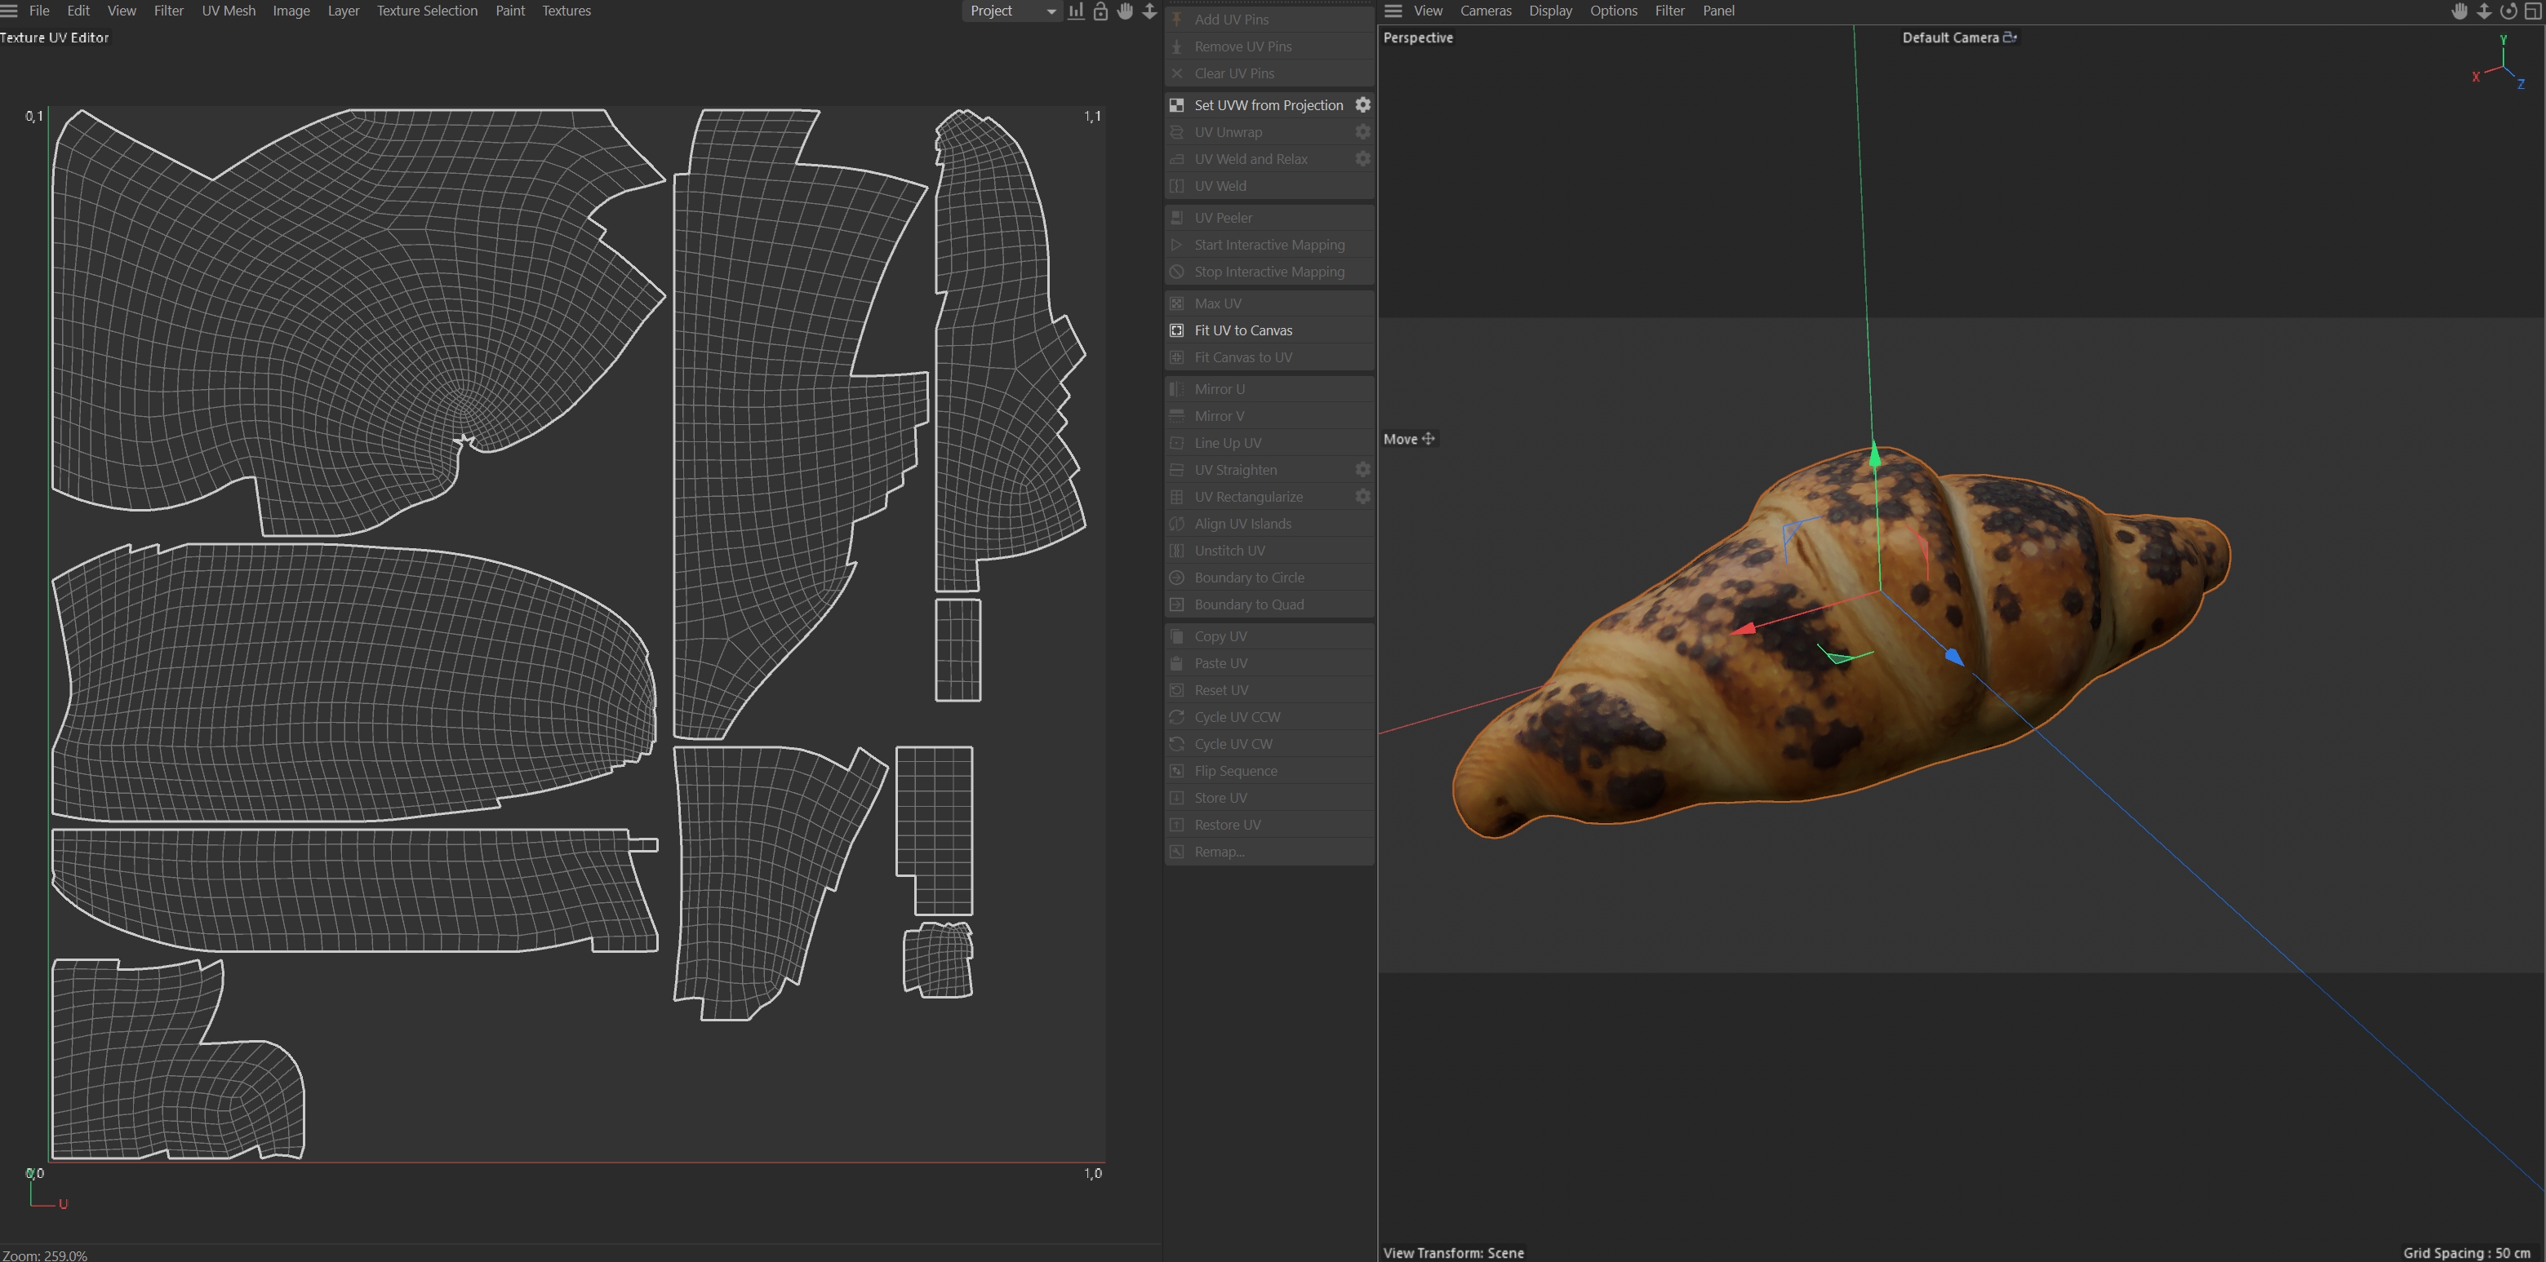Viewport: 2546px width, 1262px height.
Task: Open Set UVW from Projection gear settings
Action: 1363,104
